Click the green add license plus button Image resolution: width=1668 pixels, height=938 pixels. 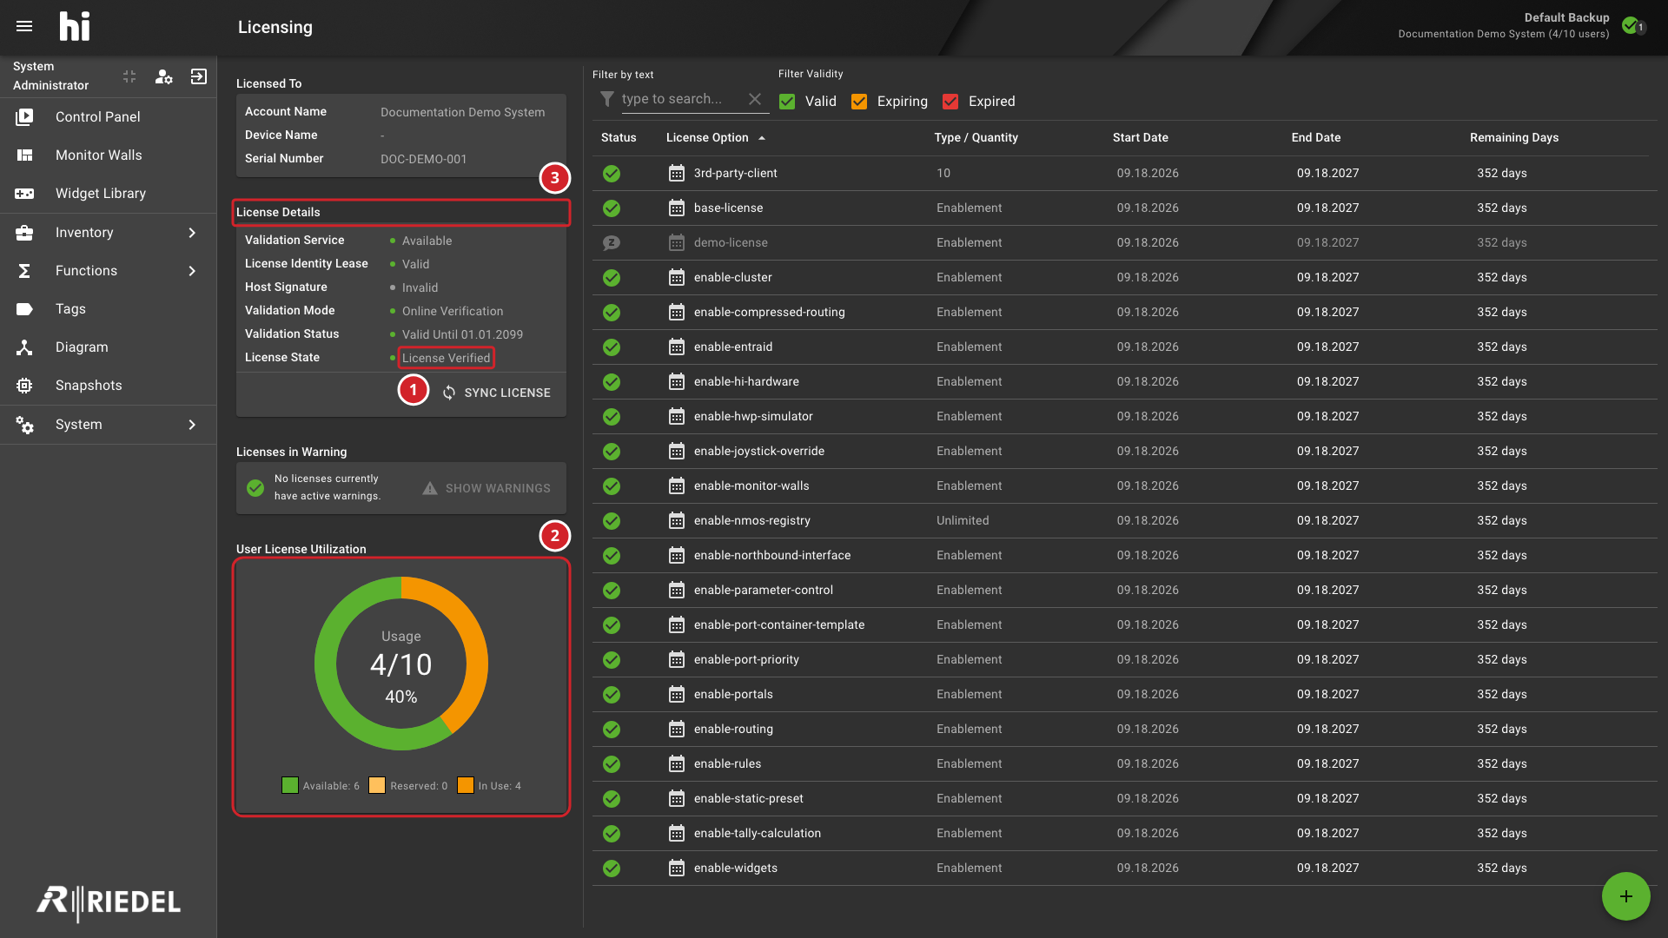click(1625, 896)
